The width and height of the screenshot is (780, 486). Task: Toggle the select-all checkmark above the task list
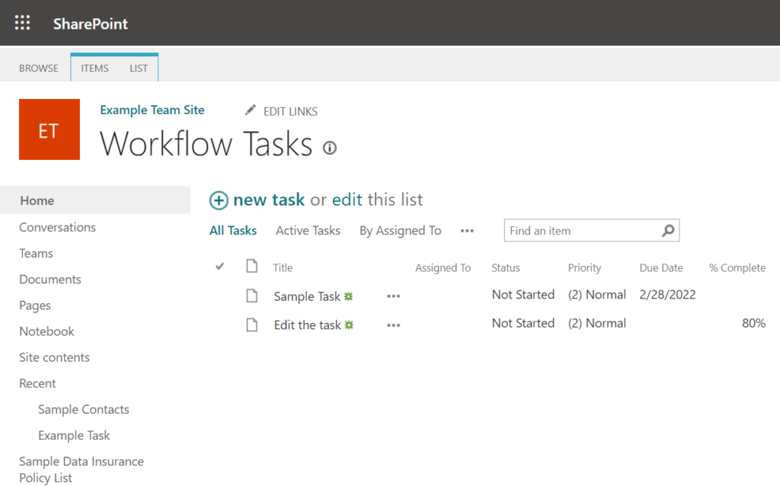coord(219,266)
